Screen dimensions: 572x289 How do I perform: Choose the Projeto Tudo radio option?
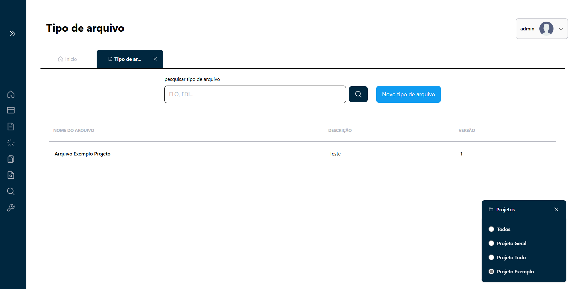491,257
